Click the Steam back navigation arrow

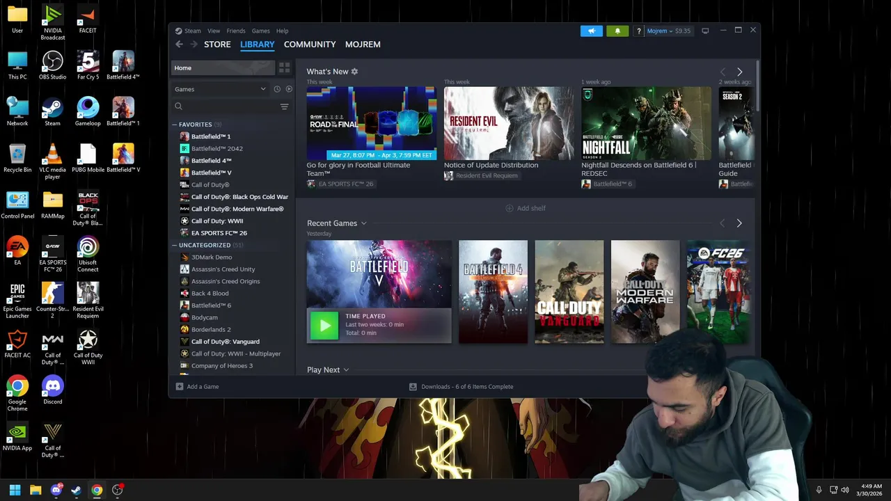pos(179,45)
